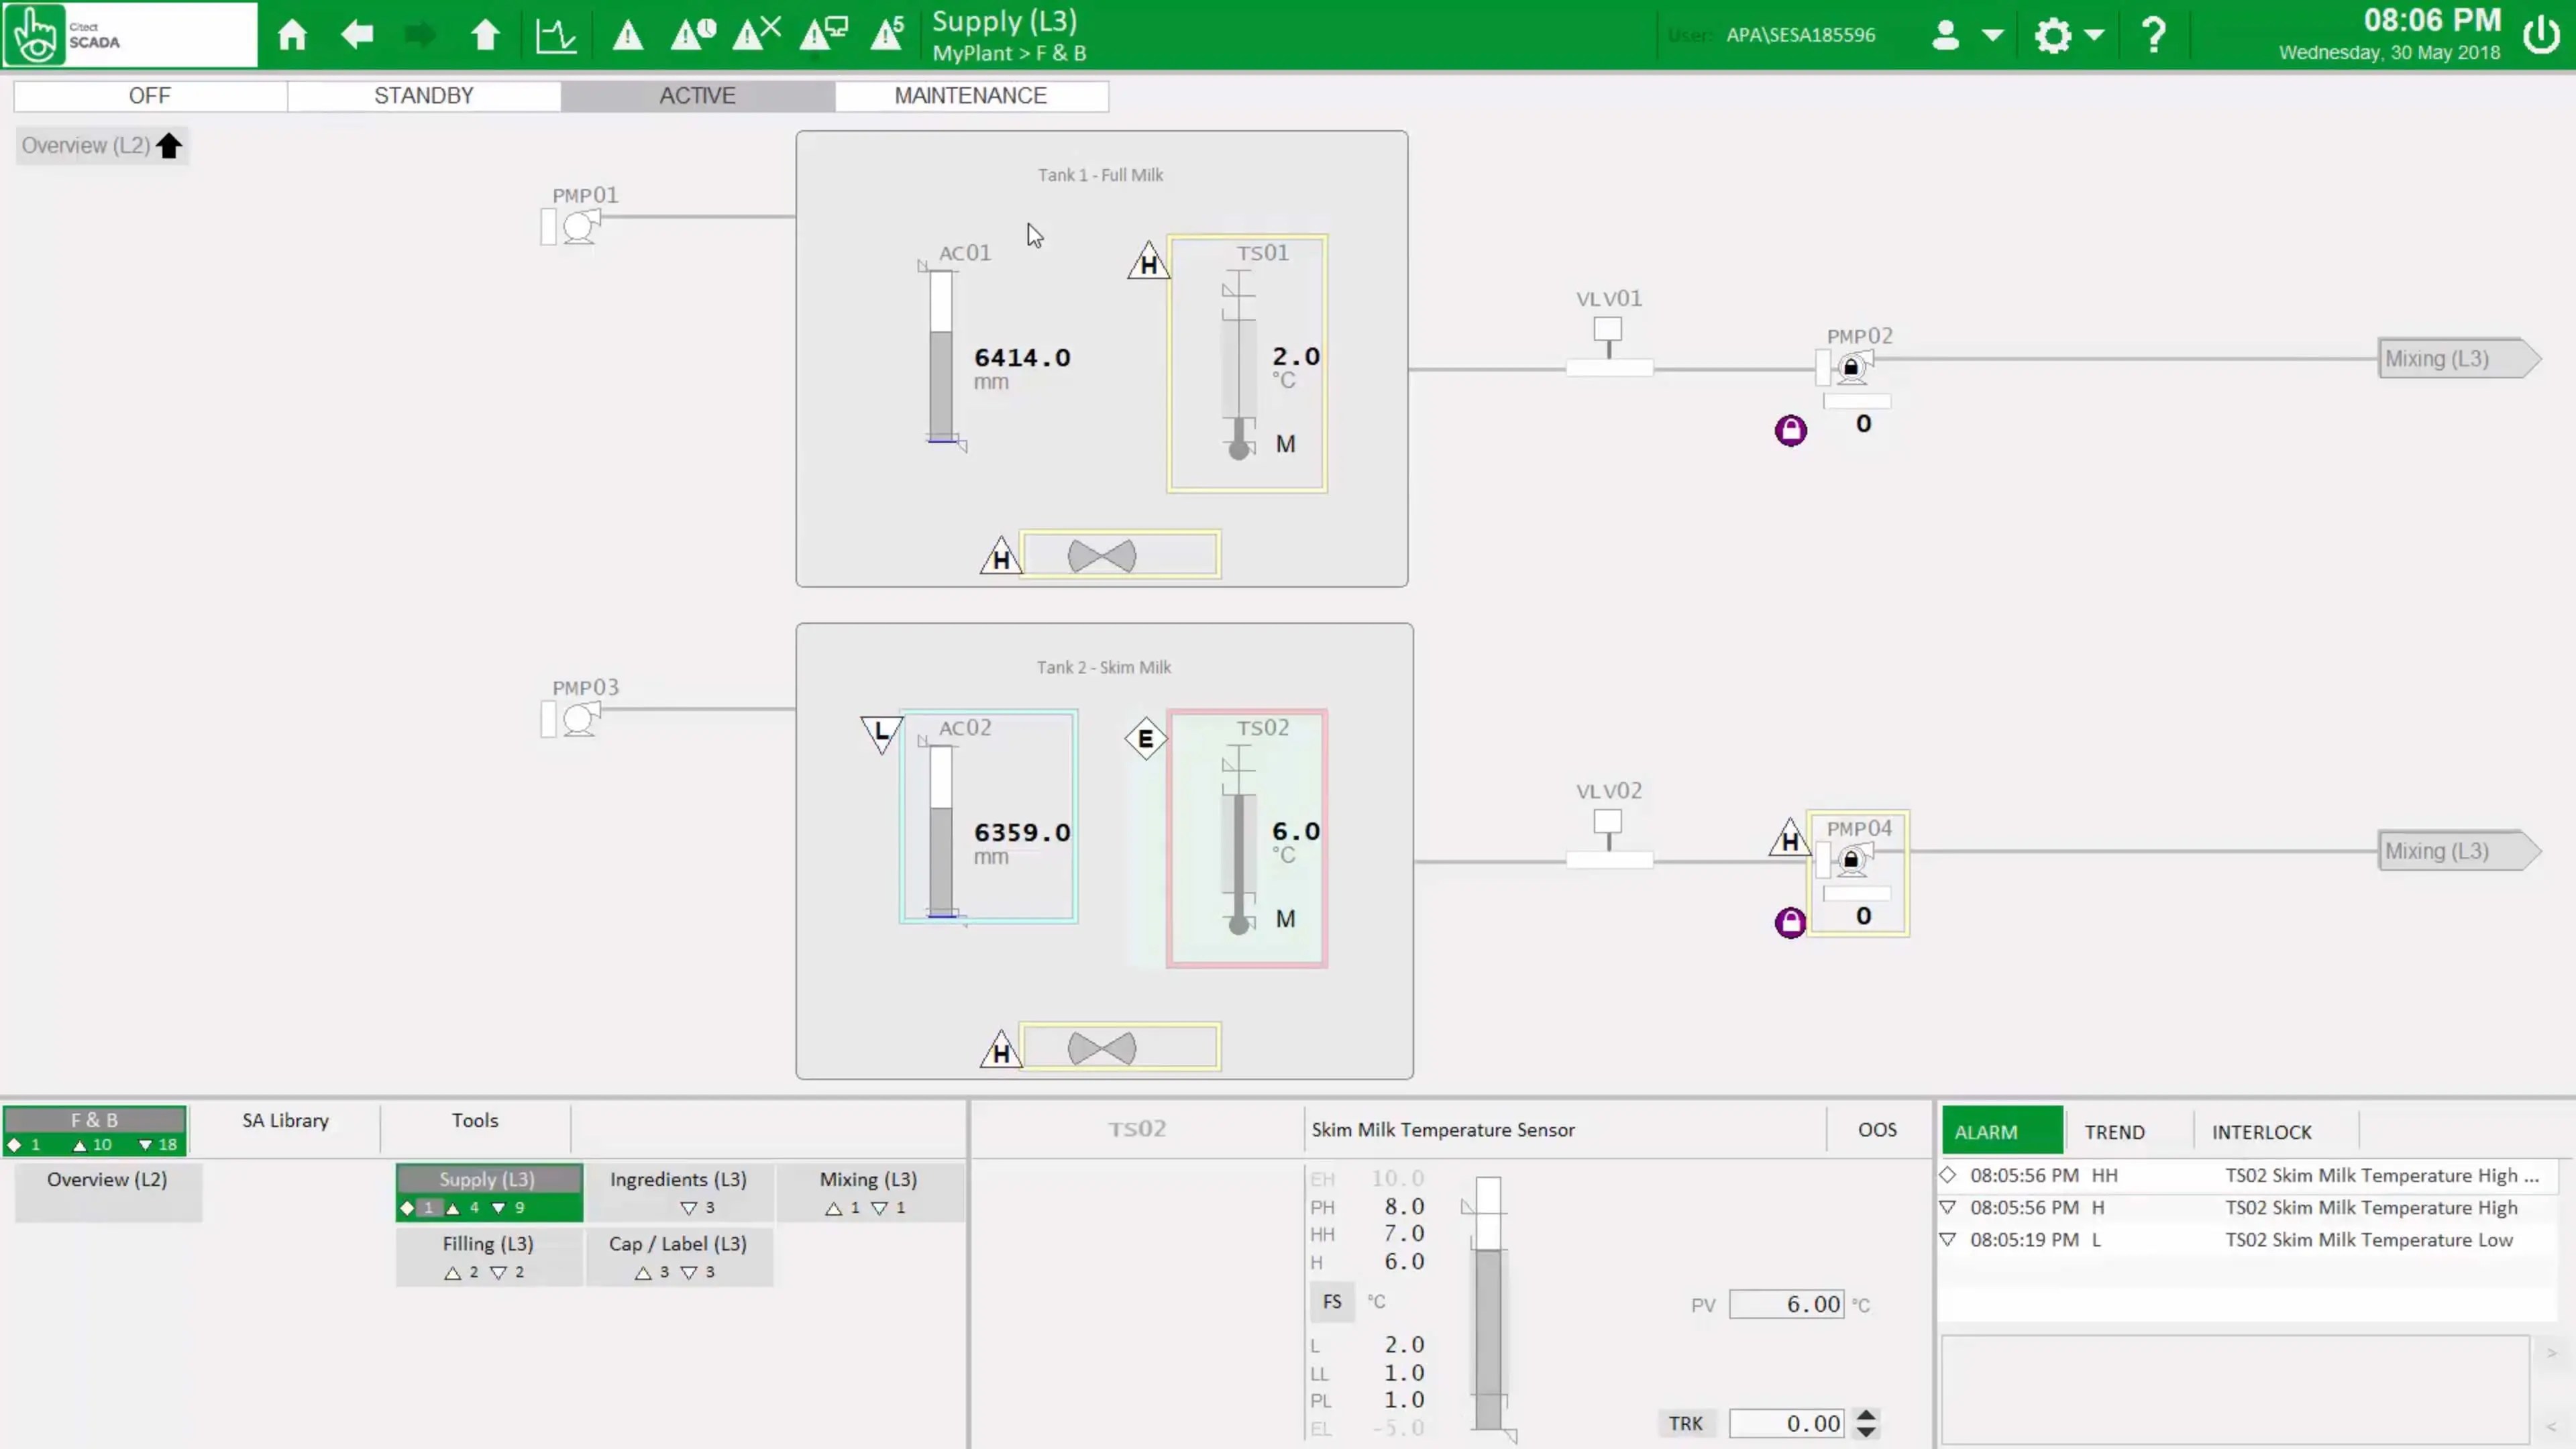Open the help question mark icon
2576x1449 pixels.
(2153, 35)
